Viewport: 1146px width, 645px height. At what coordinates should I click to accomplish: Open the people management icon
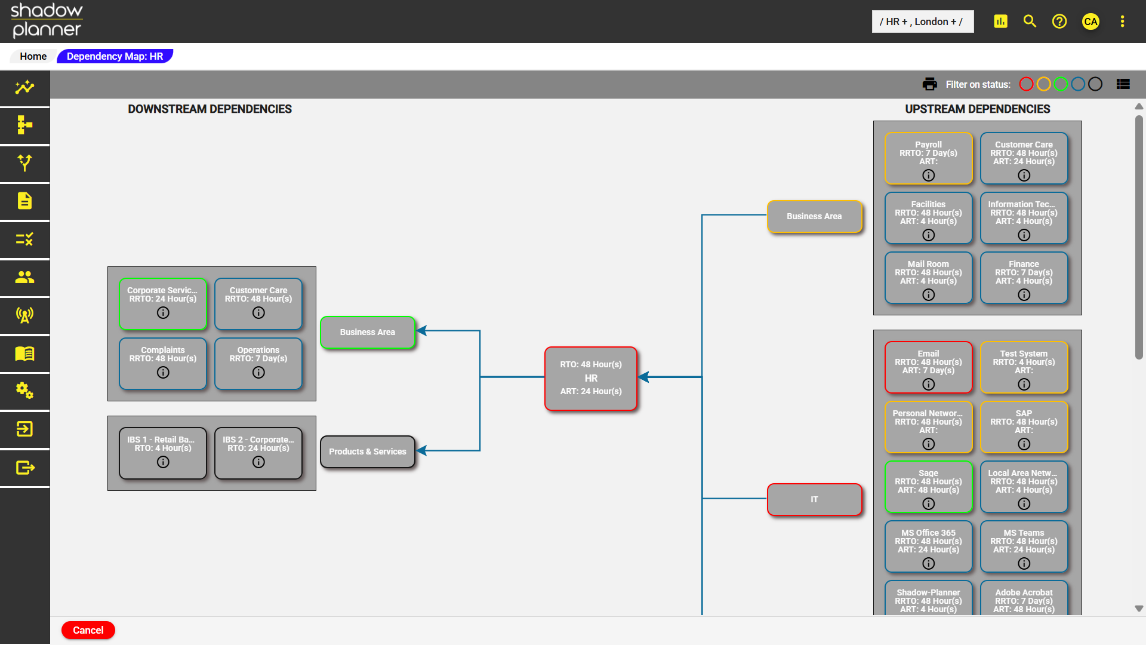pos(24,278)
